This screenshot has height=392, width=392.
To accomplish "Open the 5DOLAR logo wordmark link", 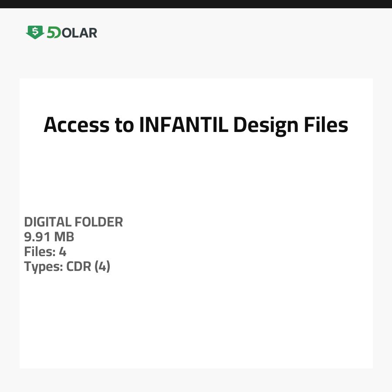I will (x=62, y=33).
